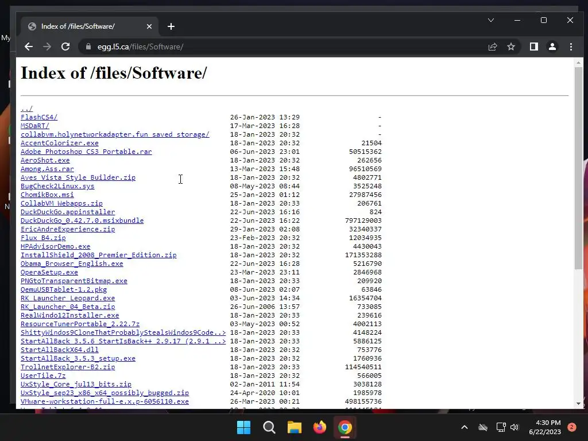Open File Explorer from taskbar
The width and height of the screenshot is (588, 441).
click(295, 427)
